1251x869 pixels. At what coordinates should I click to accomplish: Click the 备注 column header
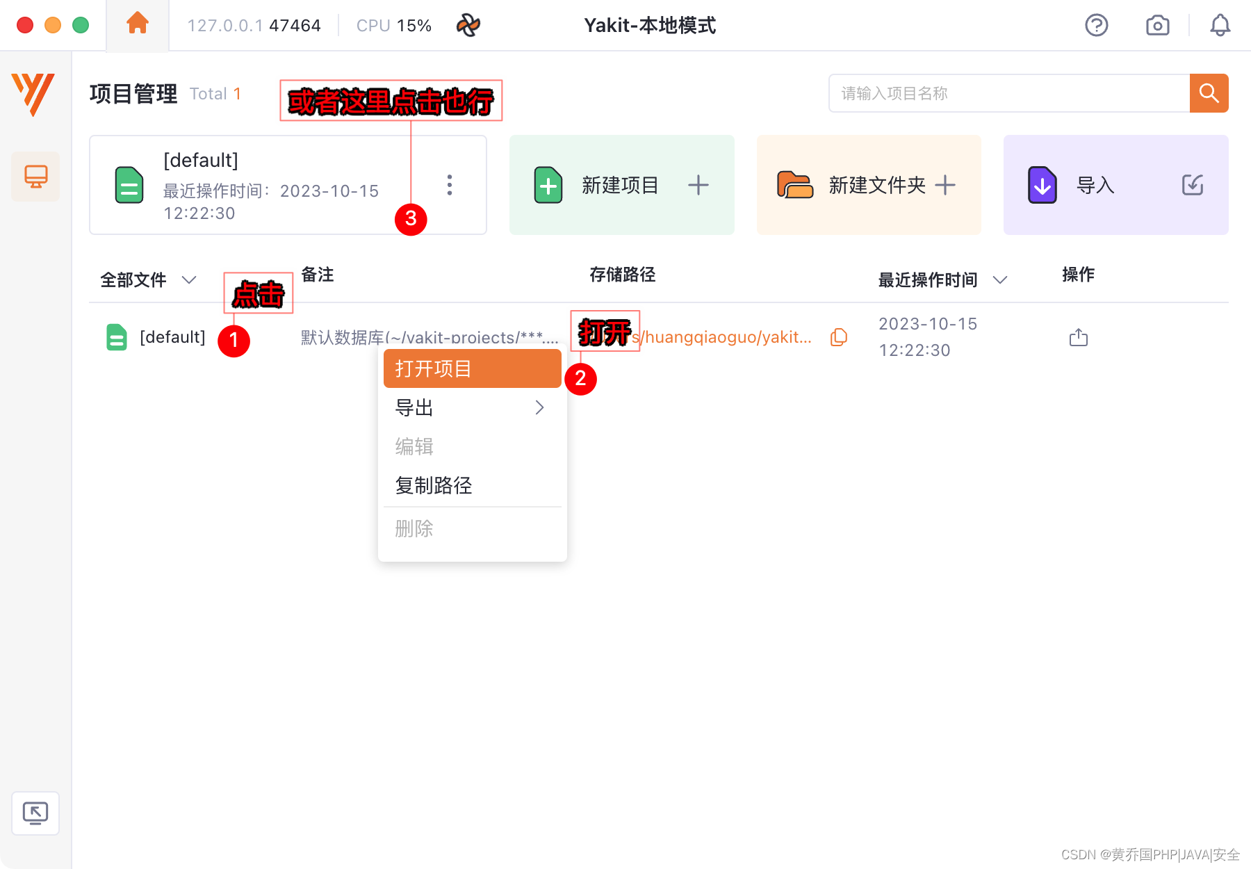317,275
